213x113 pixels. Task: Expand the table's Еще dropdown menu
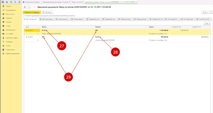point(207,23)
